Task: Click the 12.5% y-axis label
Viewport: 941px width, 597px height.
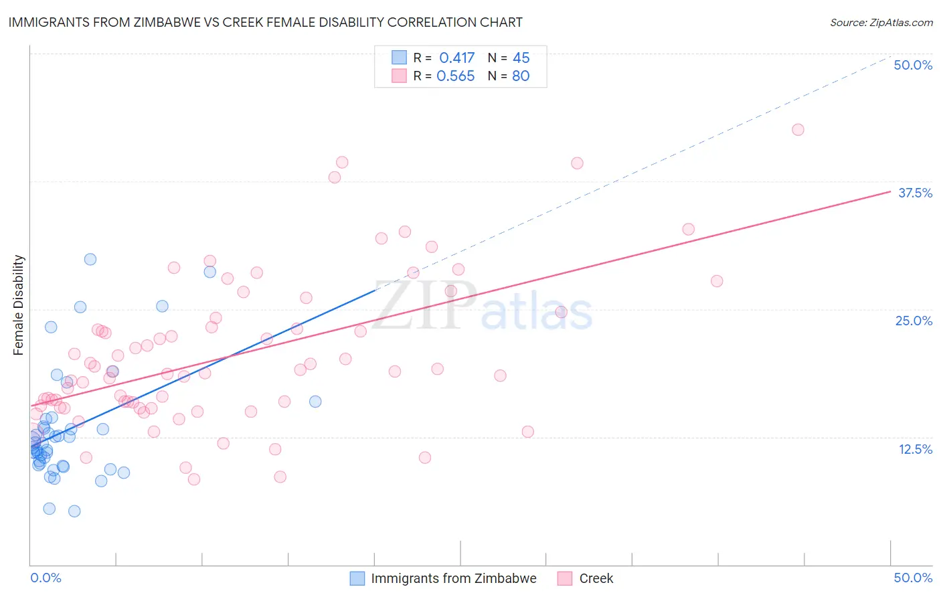Action: pos(915,449)
